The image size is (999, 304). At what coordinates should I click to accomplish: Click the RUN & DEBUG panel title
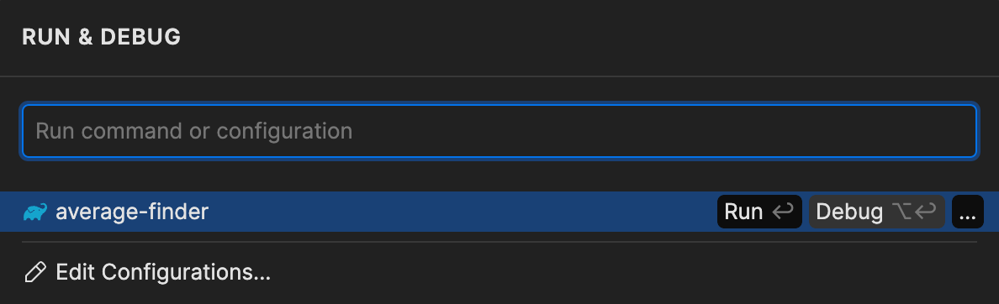coord(101,37)
